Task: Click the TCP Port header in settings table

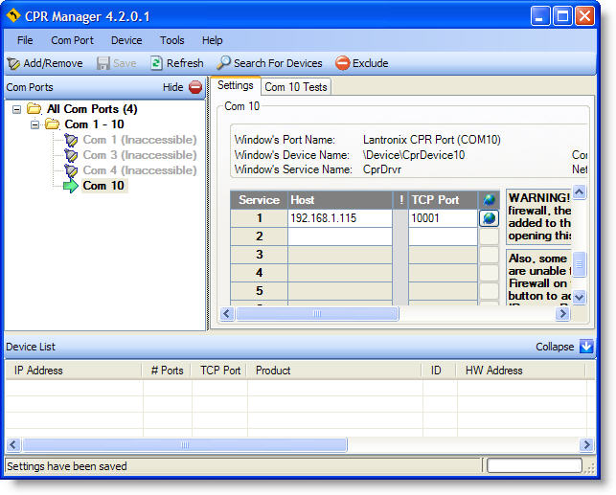Action: pyautogui.click(x=443, y=200)
